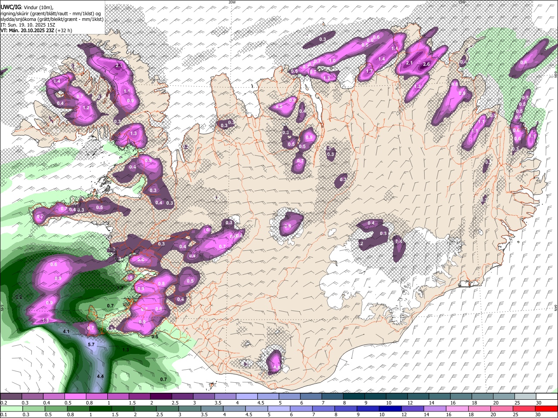The height and width of the screenshot is (418, 558).
Task: Click the '30' label in the upper legend row
Action: (539, 403)
